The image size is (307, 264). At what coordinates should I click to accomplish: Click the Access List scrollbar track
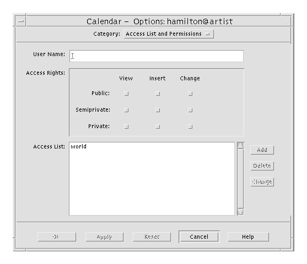[x=240, y=179]
